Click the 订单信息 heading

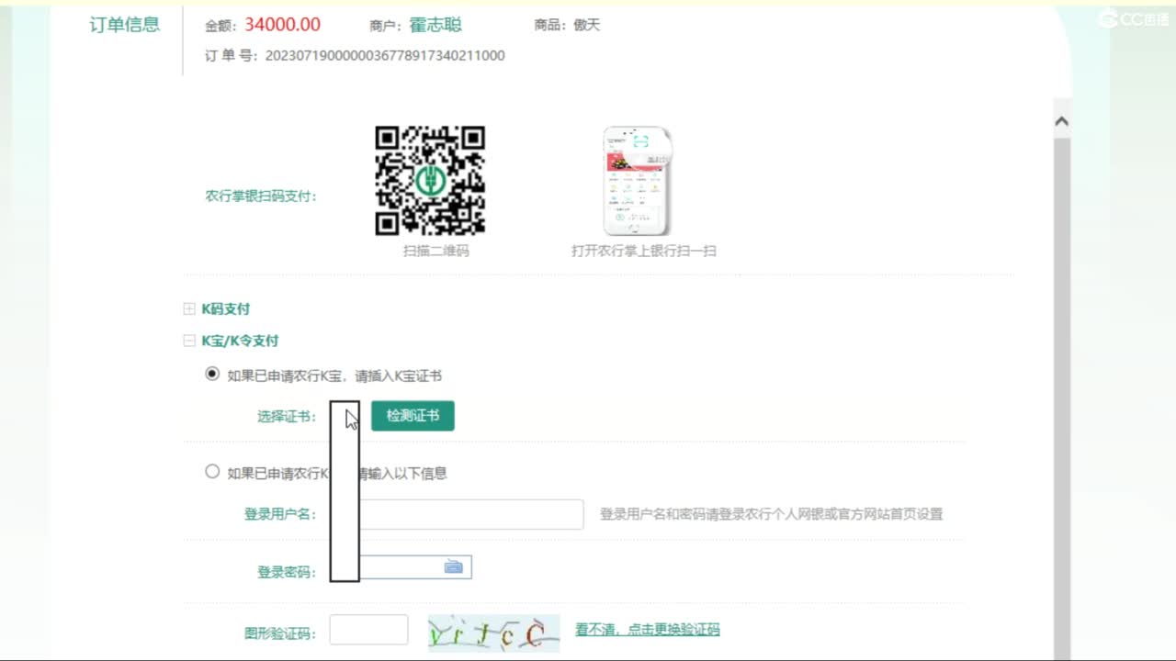(x=125, y=25)
